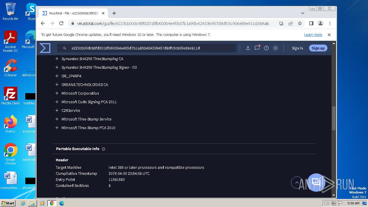
Task: Click the VirusTotal logo icon
Action: point(45,48)
